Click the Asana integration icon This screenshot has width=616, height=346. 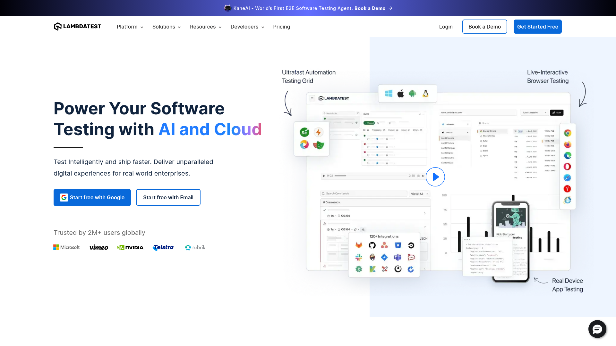click(384, 245)
